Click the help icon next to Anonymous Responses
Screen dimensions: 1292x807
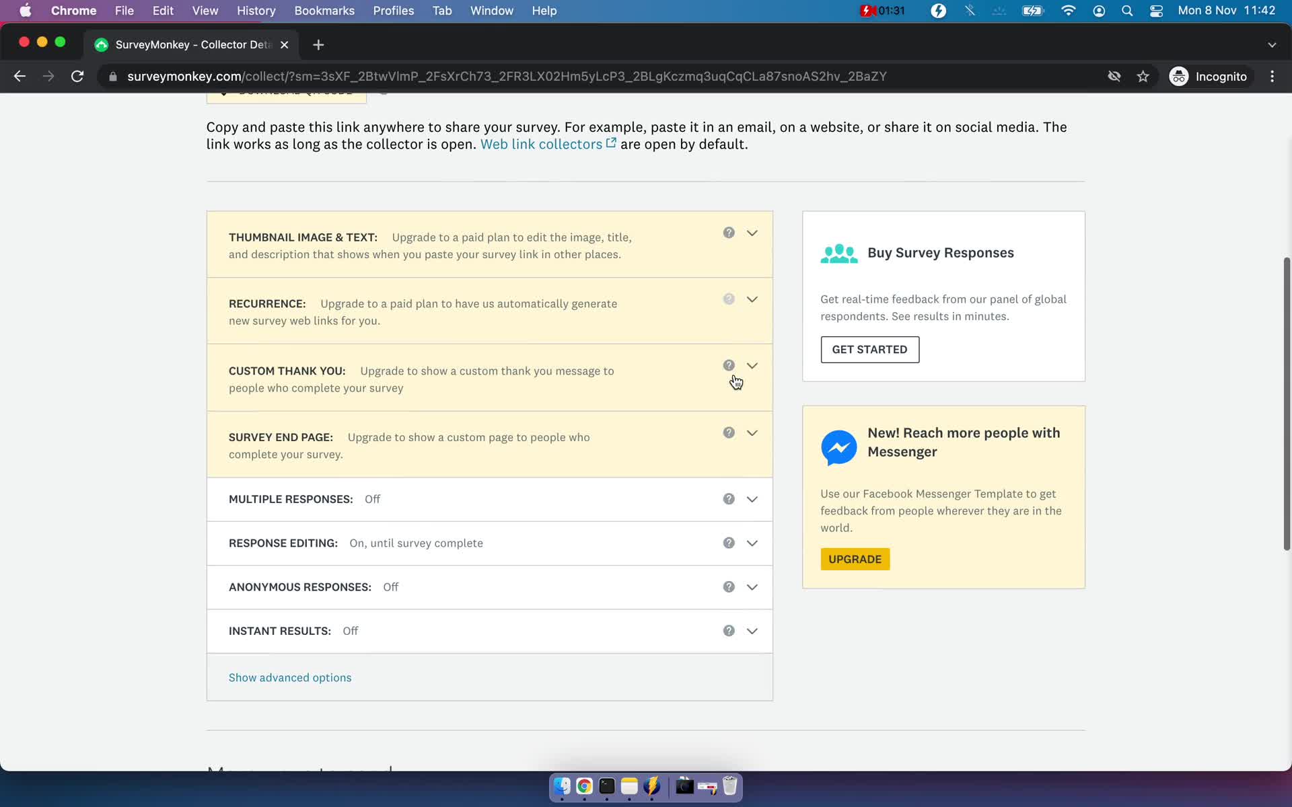(728, 586)
